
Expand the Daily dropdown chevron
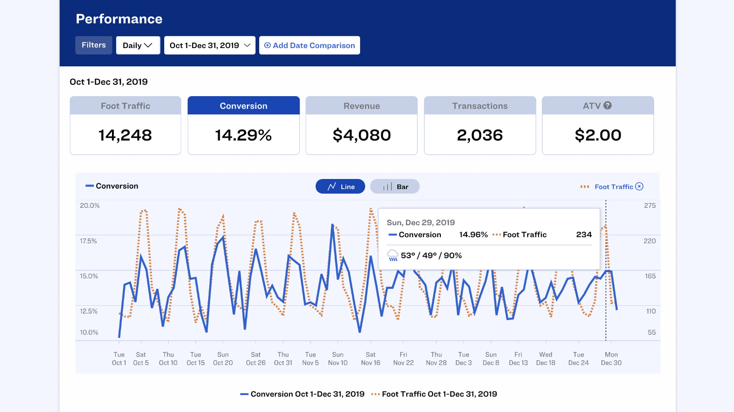click(148, 45)
